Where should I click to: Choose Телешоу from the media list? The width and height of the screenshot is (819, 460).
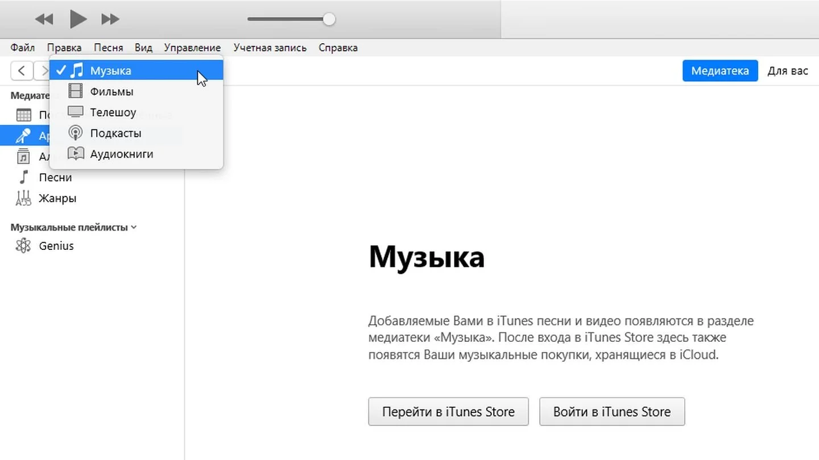coord(136,112)
